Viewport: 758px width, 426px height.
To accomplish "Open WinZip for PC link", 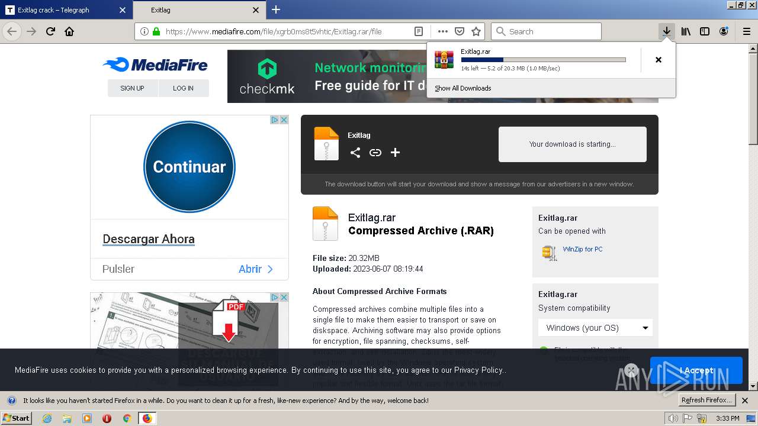I will (583, 249).
